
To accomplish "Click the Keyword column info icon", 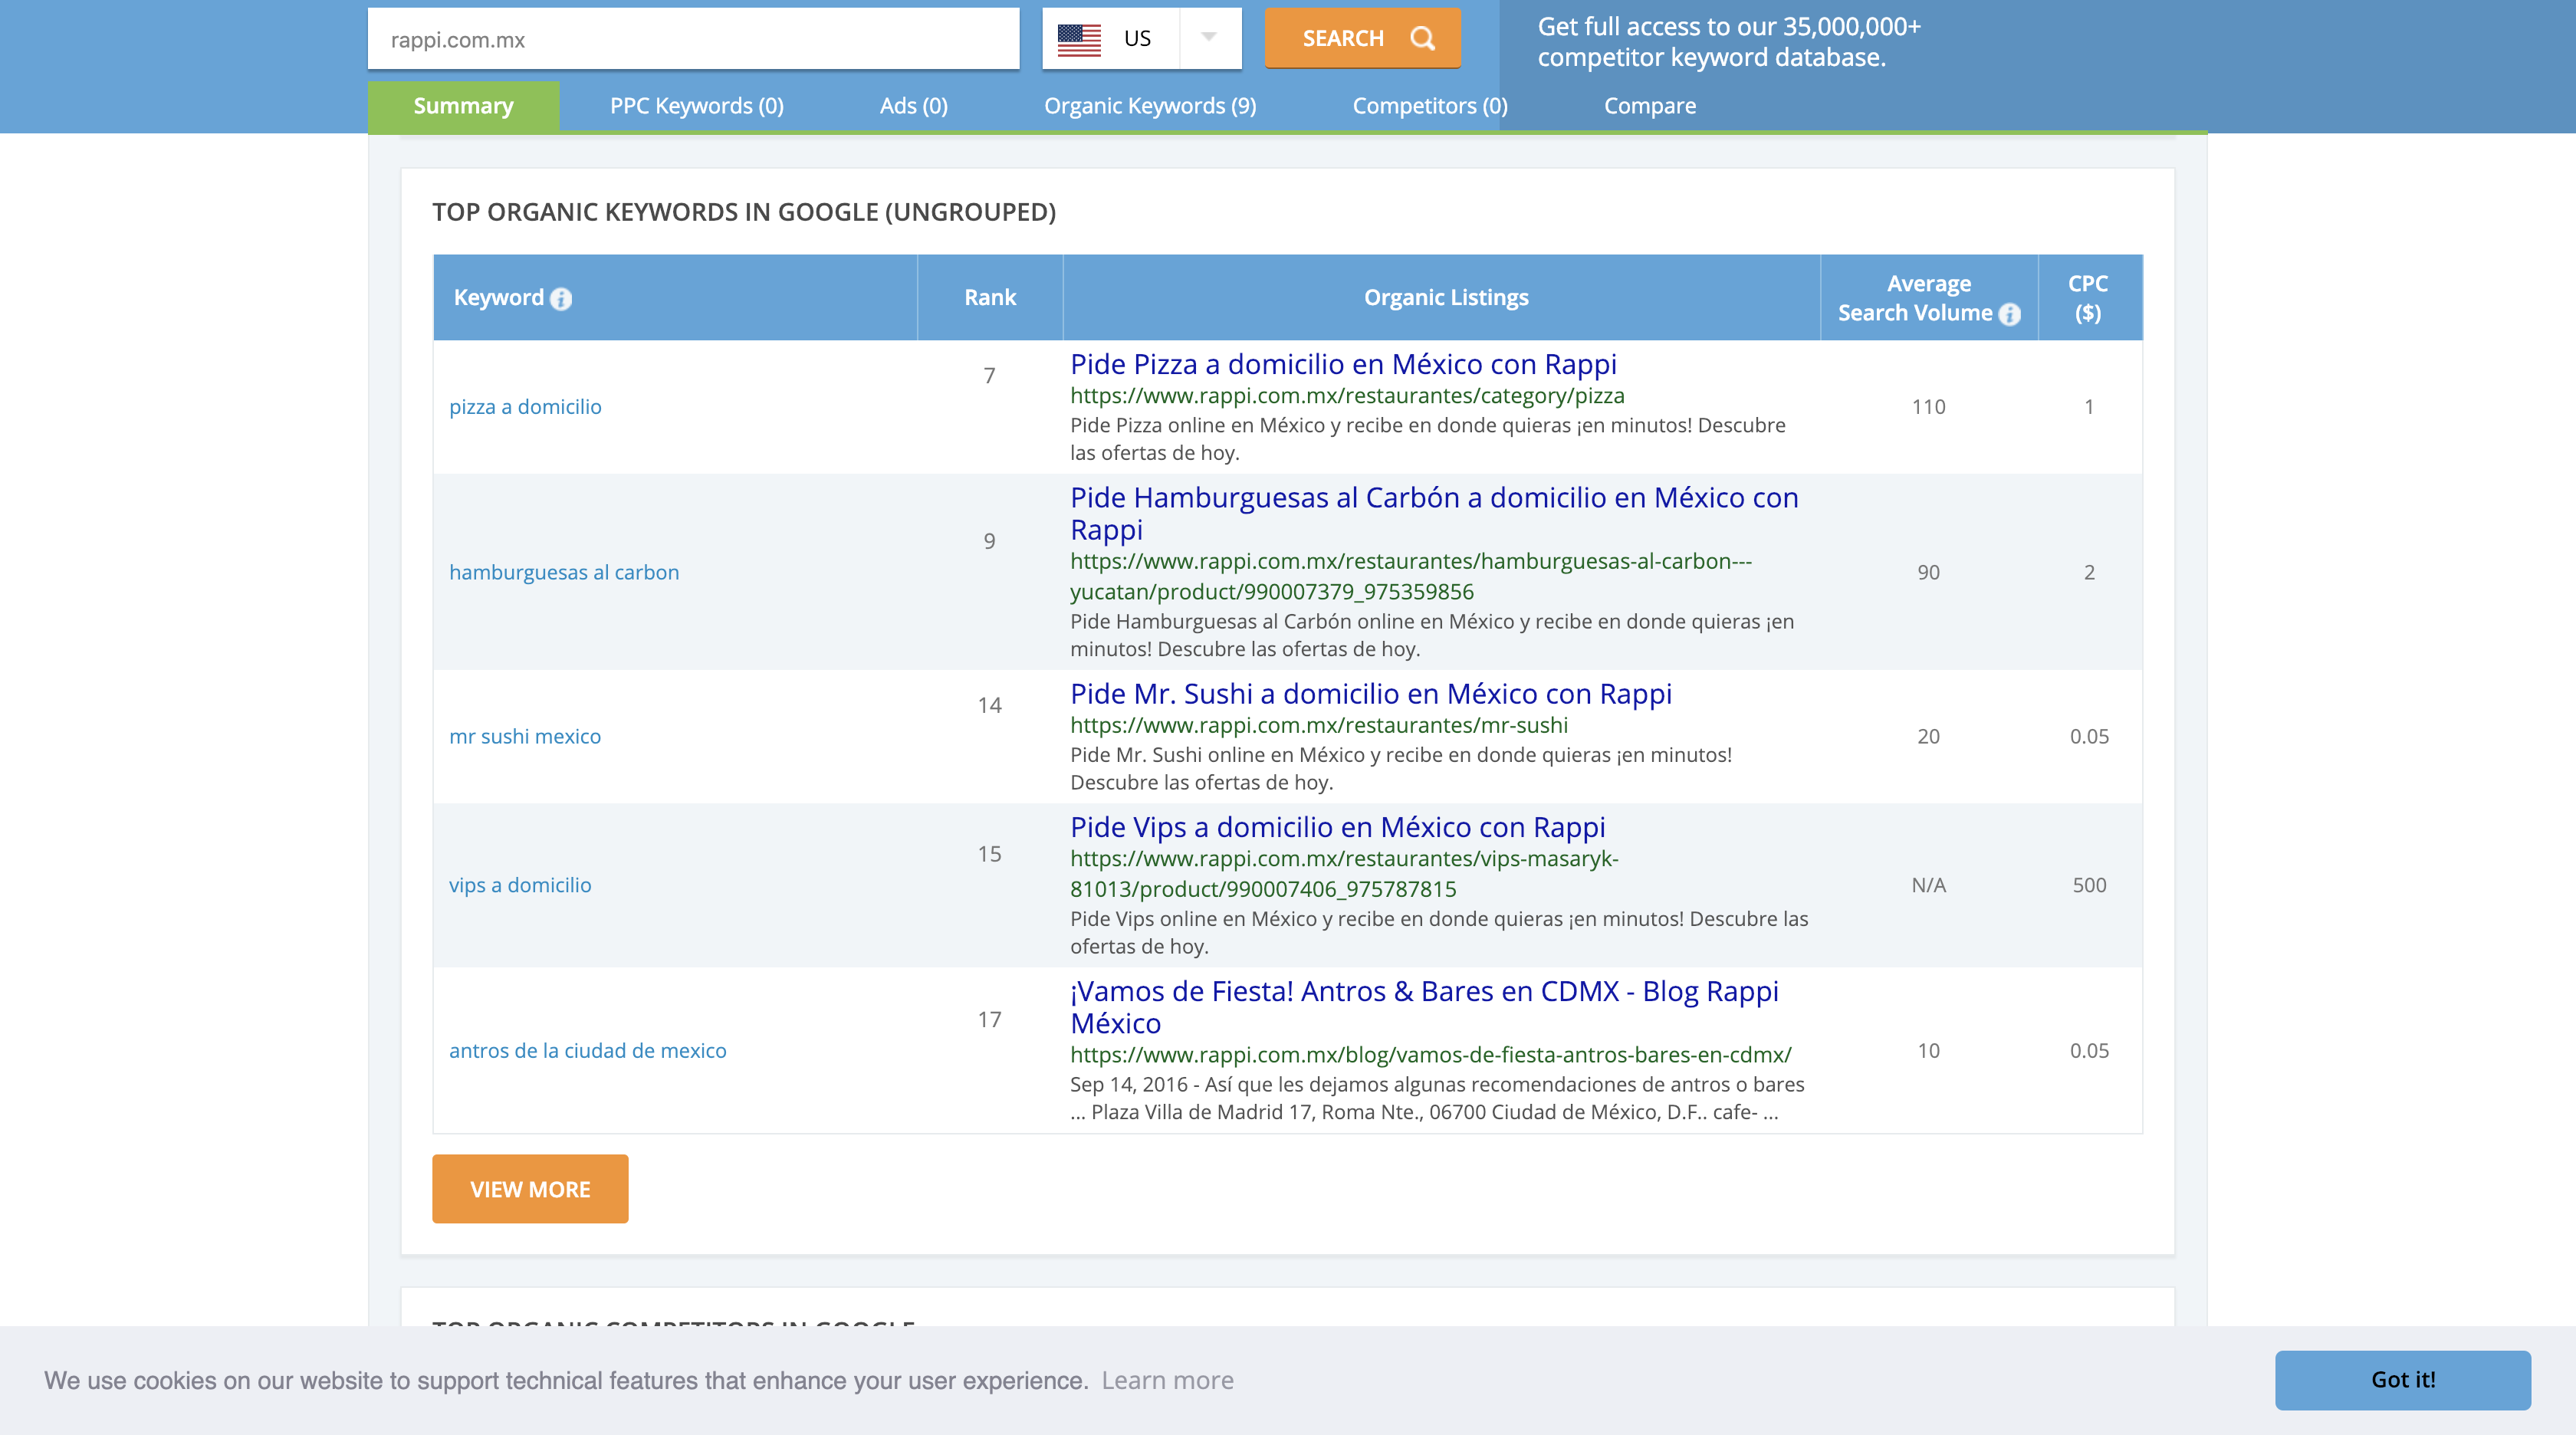I will (561, 298).
